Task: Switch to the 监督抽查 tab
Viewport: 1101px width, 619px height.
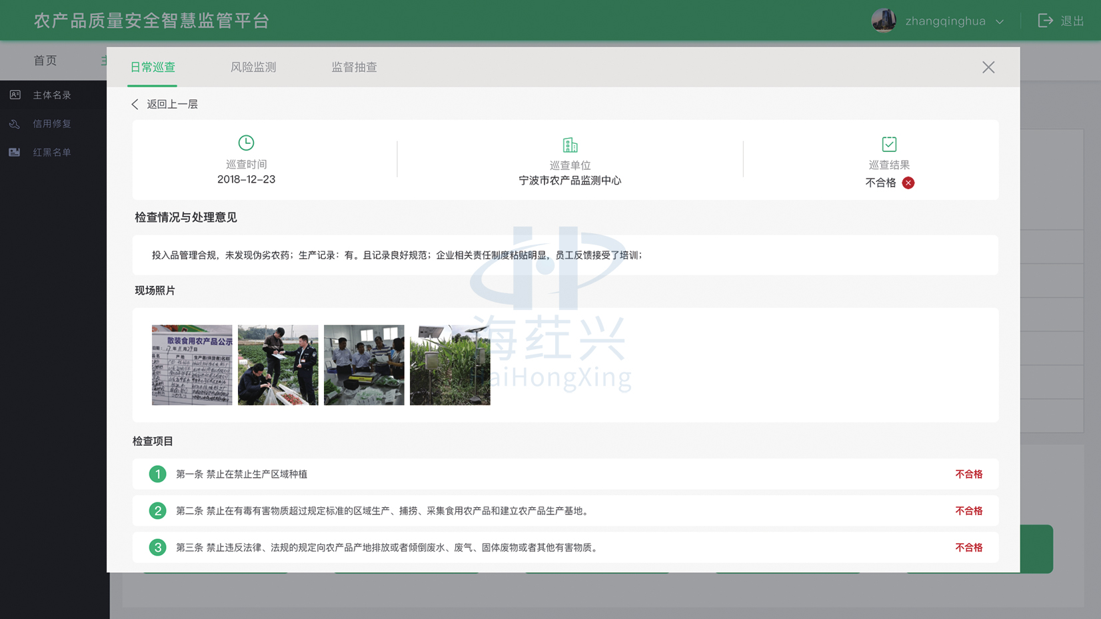Action: coord(354,67)
